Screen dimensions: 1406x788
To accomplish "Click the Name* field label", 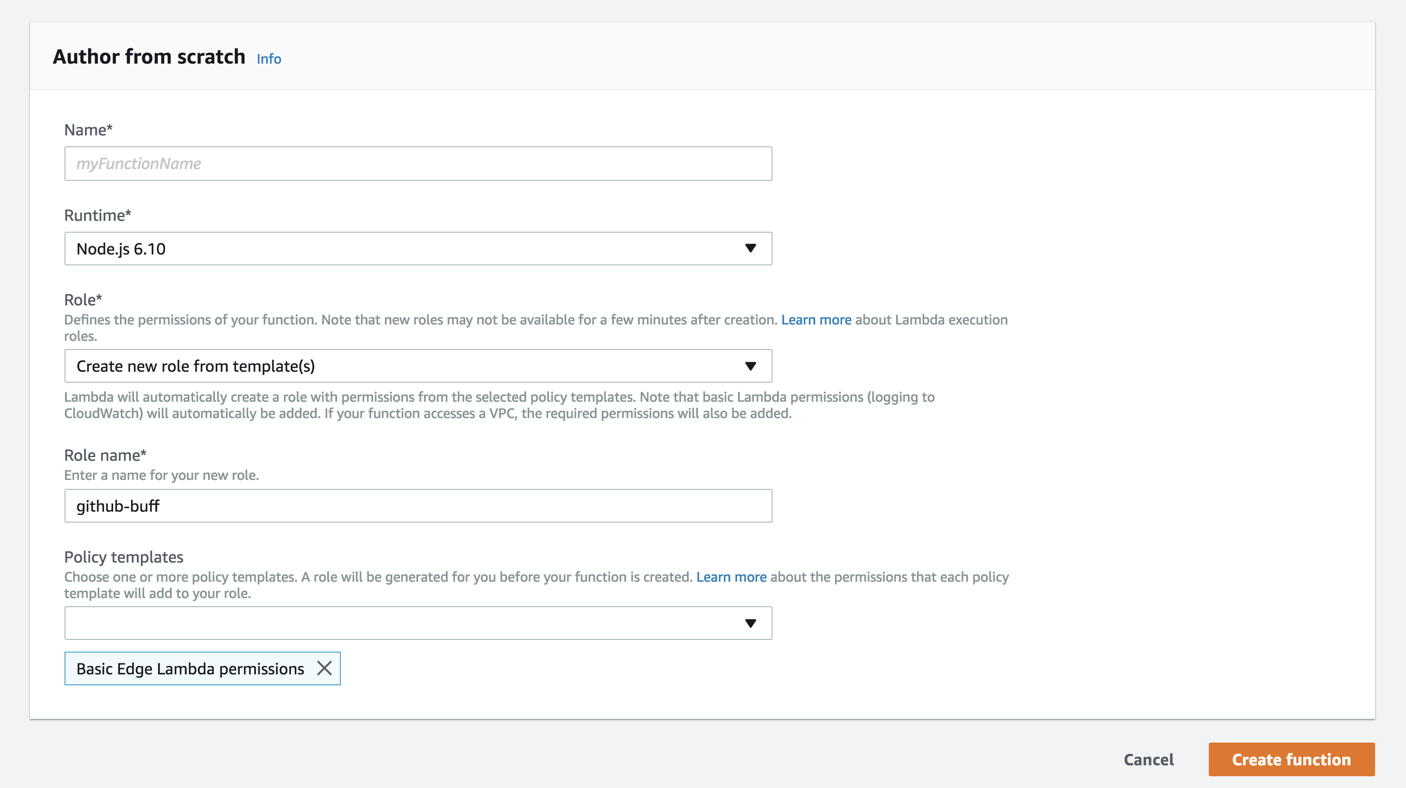I will coord(88,130).
